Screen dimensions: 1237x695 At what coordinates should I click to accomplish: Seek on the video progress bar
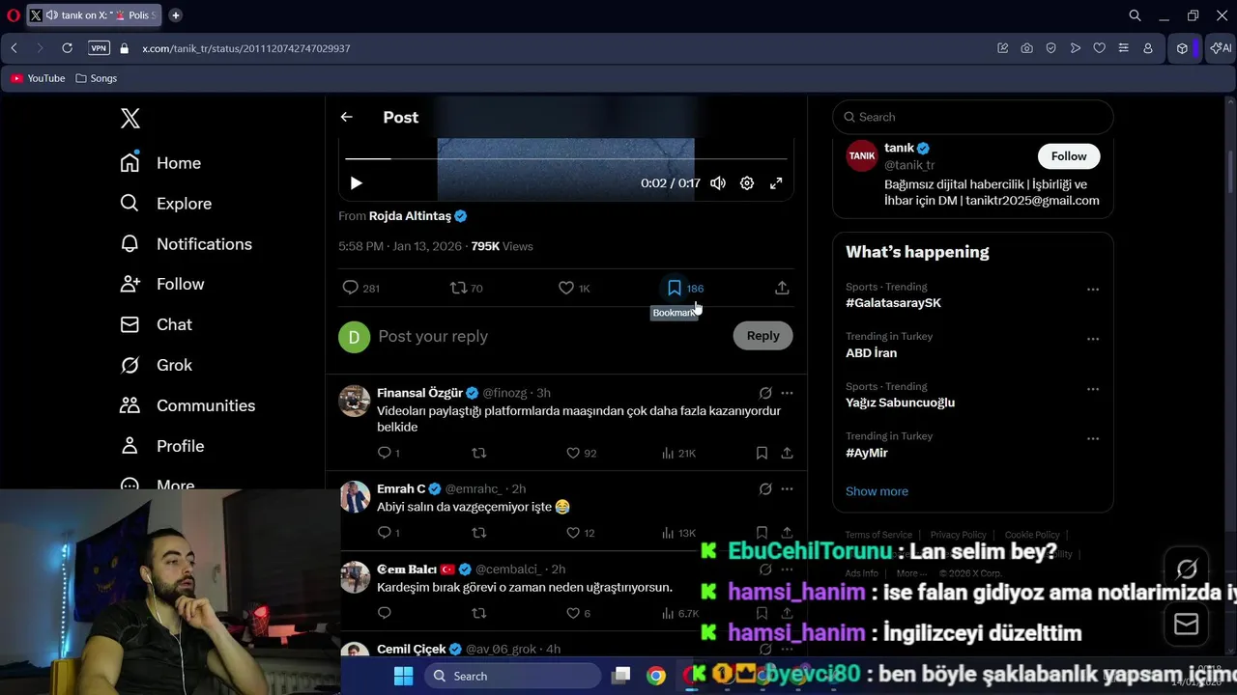pyautogui.click(x=566, y=158)
